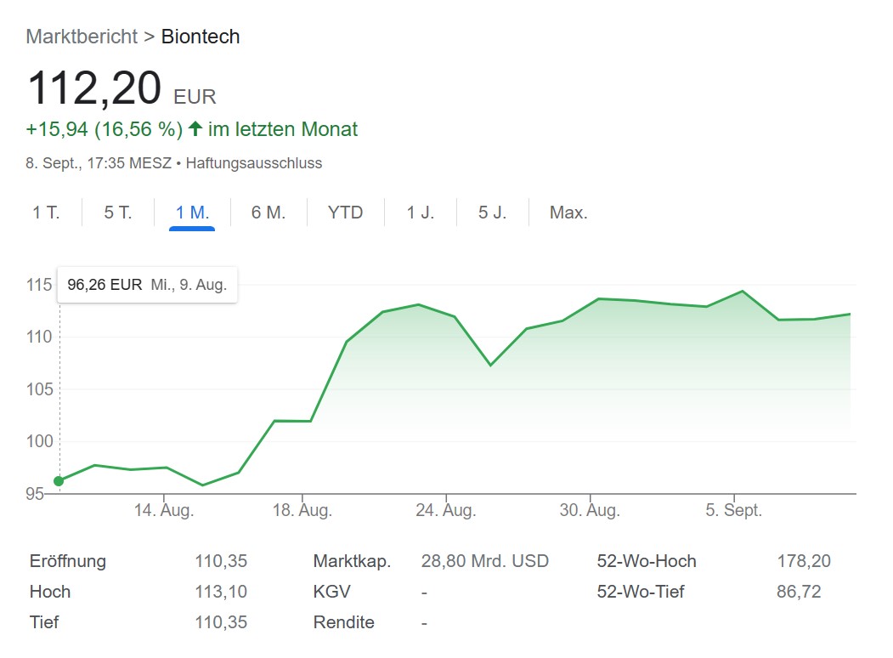Screen dimensions: 893x658
Task: Click the 24. Aug. axis label
Action: (446, 510)
